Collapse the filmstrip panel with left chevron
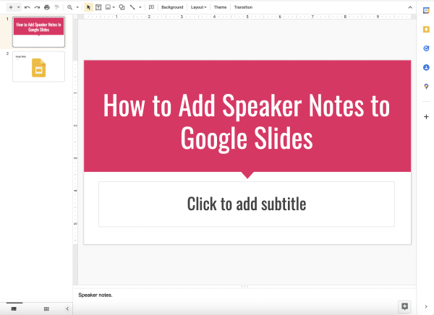The image size is (434, 315). 67,308
